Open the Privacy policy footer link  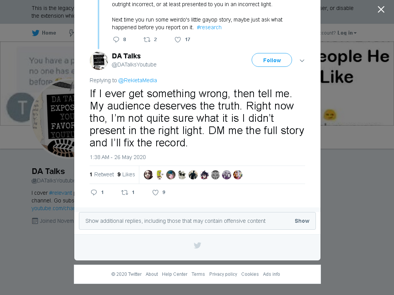pyautogui.click(x=223, y=274)
